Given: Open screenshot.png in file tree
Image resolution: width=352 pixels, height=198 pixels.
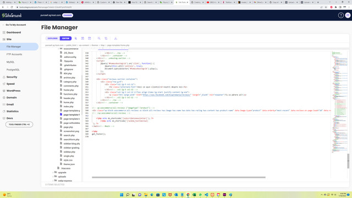Looking at the screenshot, I should pyautogui.click(x=71, y=131).
